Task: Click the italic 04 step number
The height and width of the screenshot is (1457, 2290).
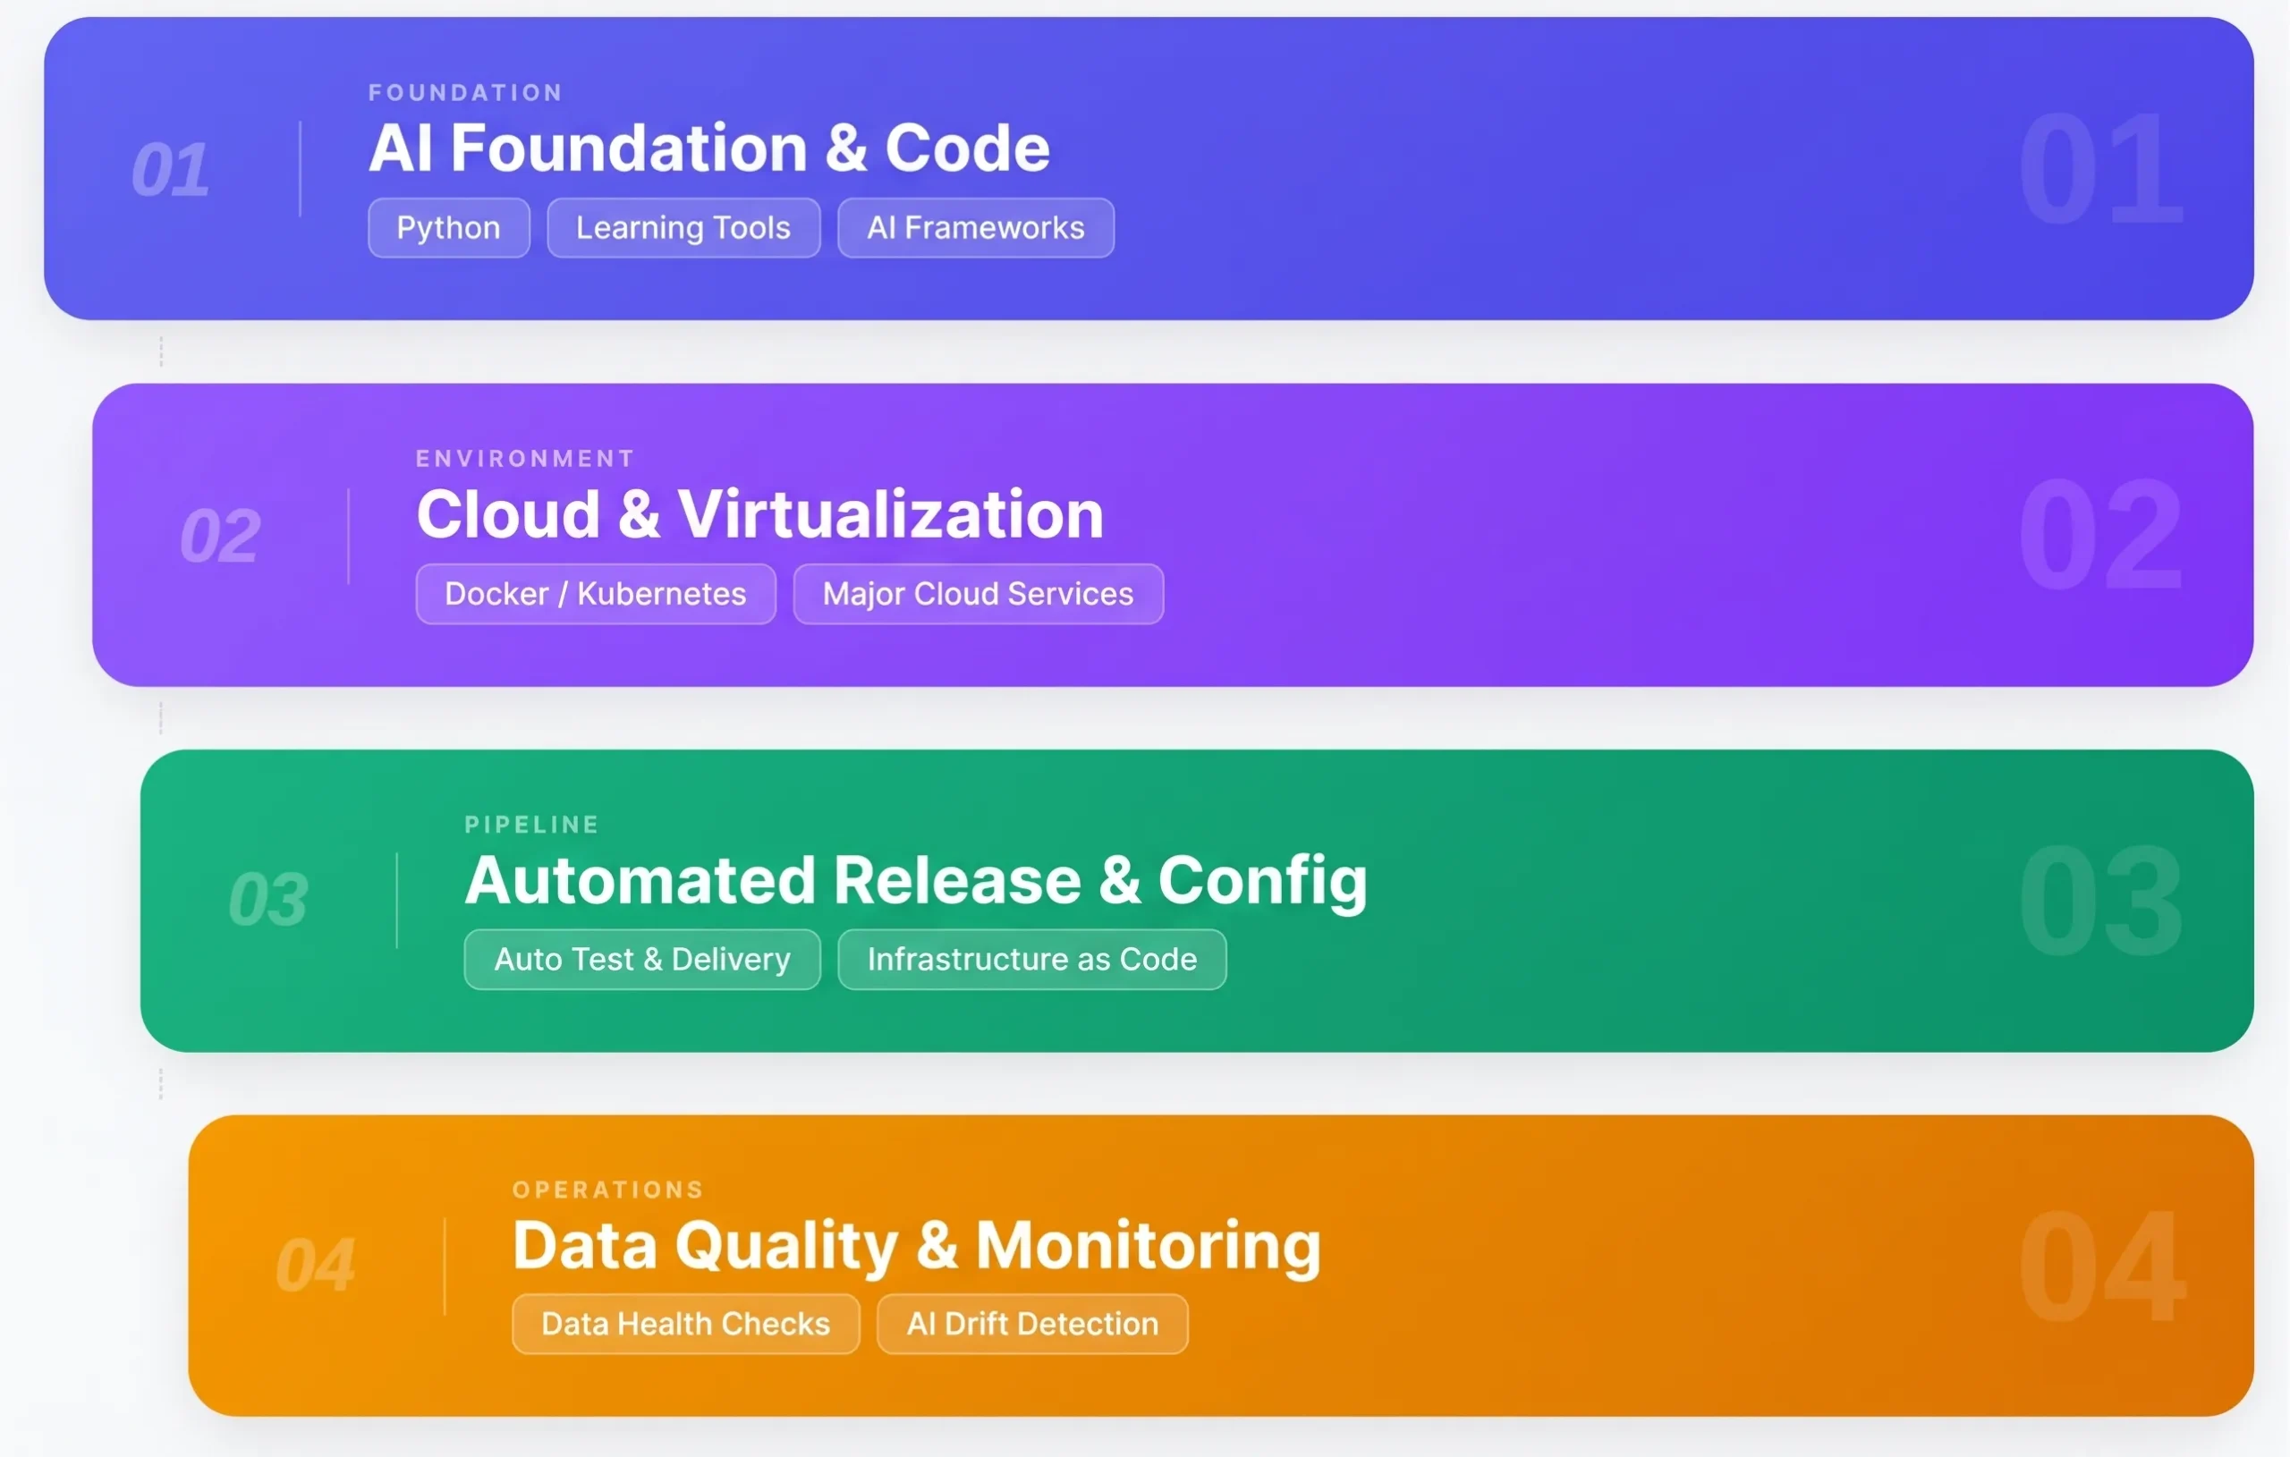Action: [x=316, y=1265]
